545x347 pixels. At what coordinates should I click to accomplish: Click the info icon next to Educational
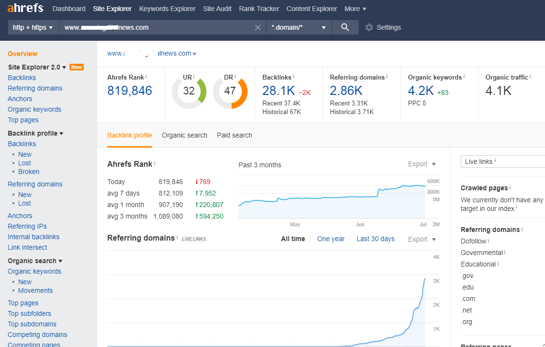498,264
